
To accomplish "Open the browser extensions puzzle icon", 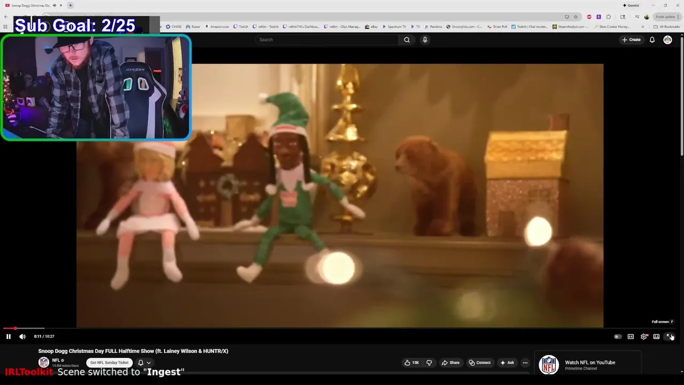I will [608, 17].
